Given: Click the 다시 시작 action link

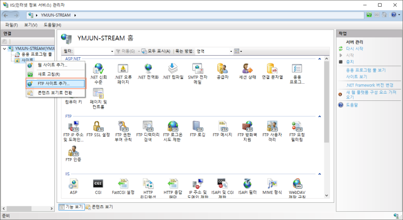Looking at the screenshot, I should pyautogui.click(x=355, y=48).
